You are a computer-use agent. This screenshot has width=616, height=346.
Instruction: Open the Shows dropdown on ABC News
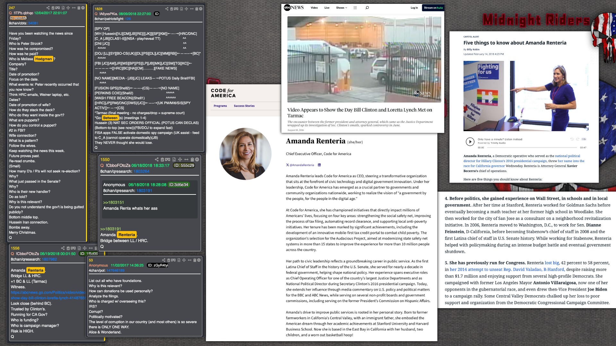(341, 8)
